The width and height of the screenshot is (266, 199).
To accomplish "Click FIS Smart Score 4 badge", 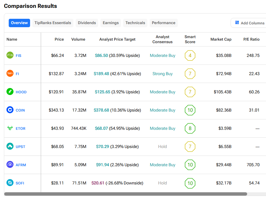I will tap(190, 55).
